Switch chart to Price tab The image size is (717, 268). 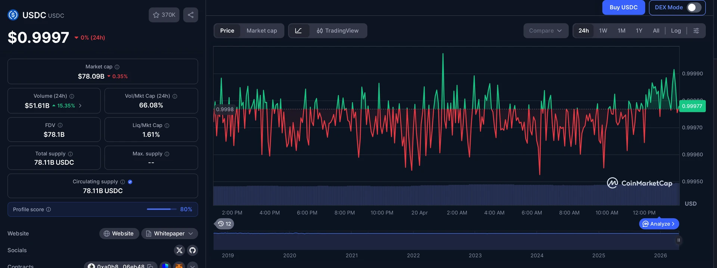pos(227,31)
